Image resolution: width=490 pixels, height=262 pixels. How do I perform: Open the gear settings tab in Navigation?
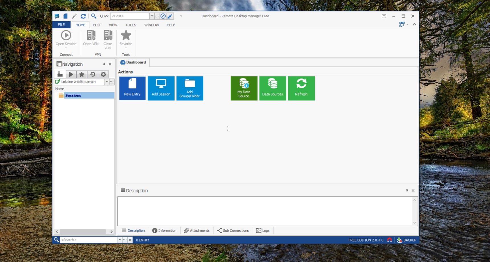[103, 74]
